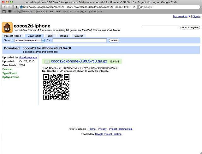202x154 pixels.
Task: Click the 위키백과 bookmark
Action: pyautogui.click(x=67, y=12)
